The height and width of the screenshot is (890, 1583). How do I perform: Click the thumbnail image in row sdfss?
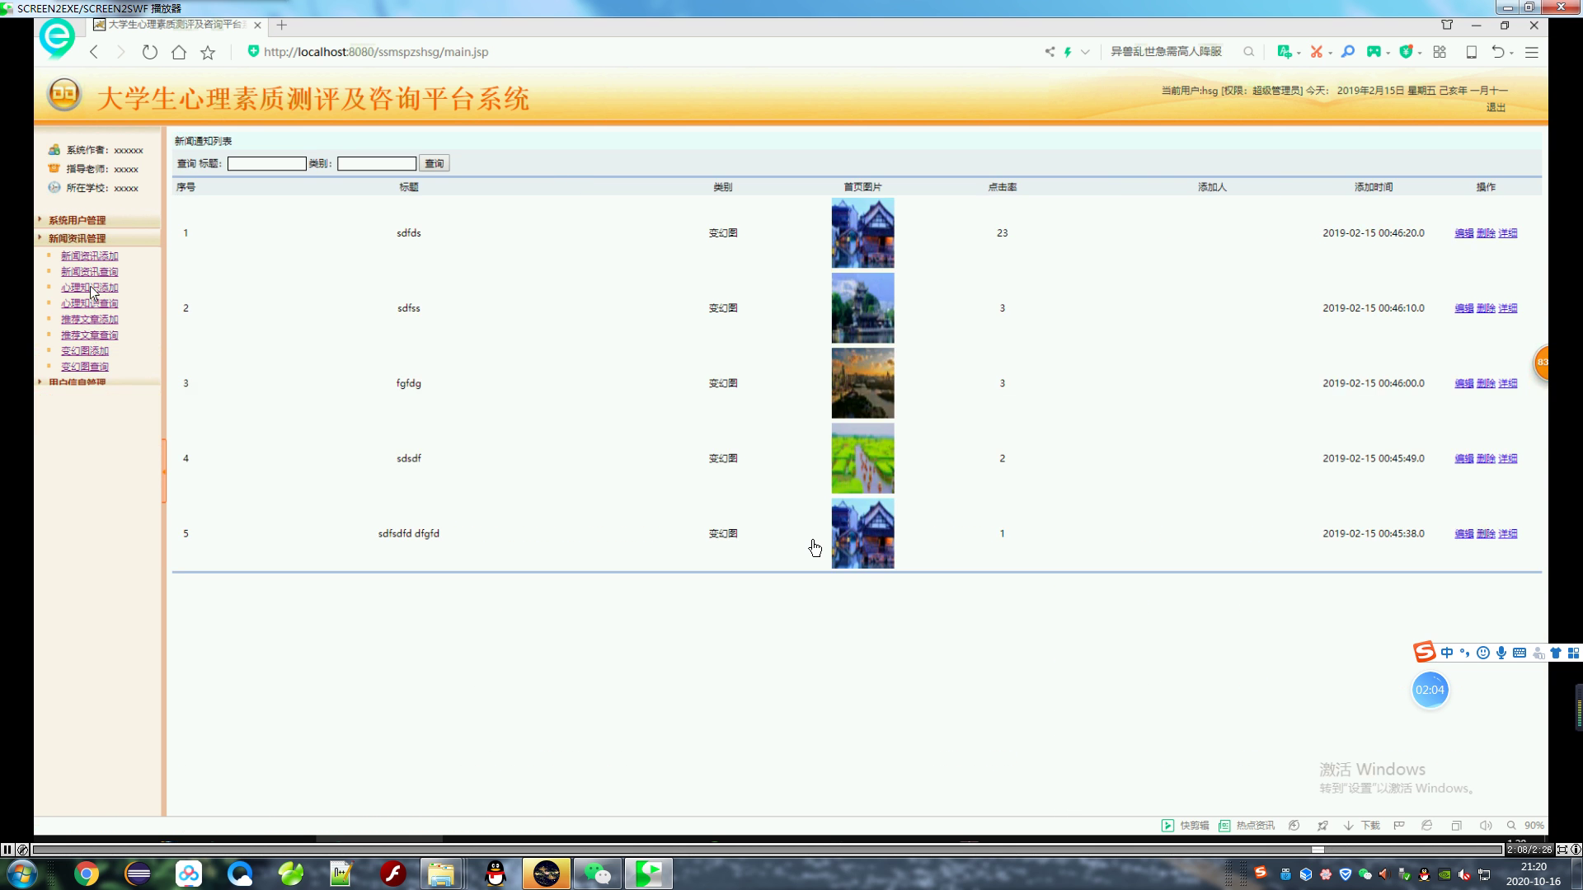(862, 308)
